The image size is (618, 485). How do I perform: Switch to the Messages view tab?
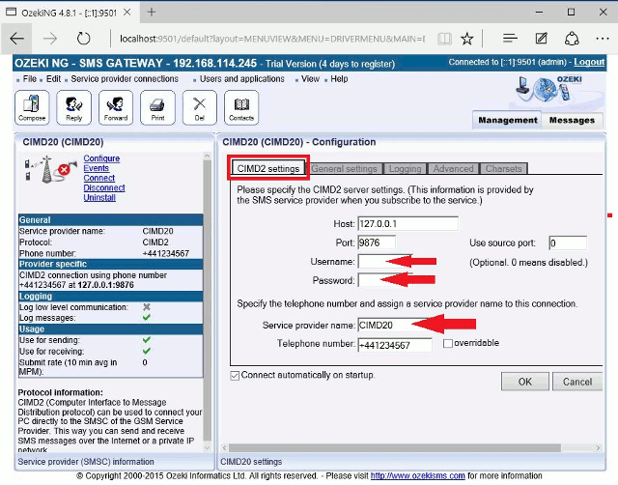pos(572,120)
